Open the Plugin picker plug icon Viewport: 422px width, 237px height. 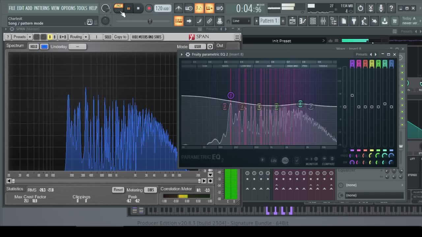pyautogui.click(x=354, y=21)
